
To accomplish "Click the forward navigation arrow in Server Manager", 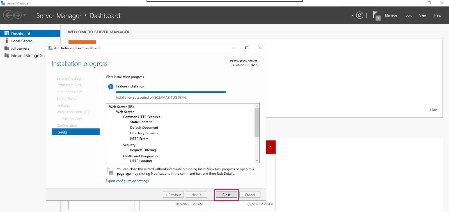I will 18,15.
